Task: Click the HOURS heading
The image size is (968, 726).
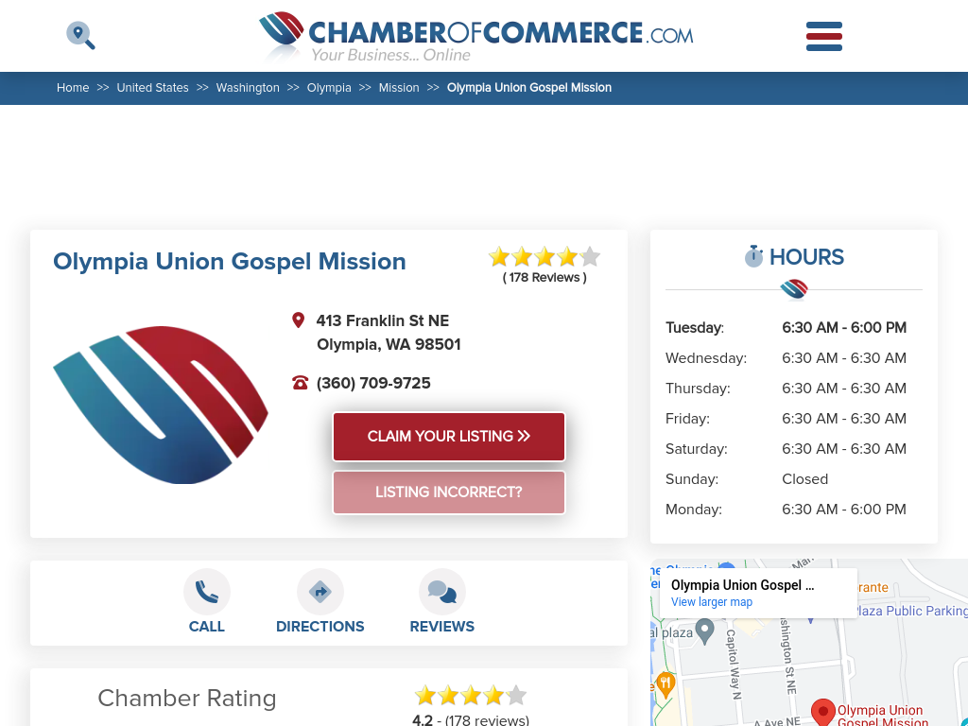Action: tap(806, 257)
